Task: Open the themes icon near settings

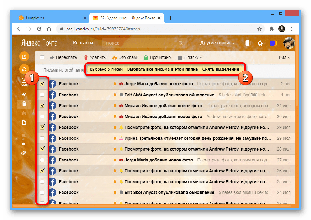Action: [x=248, y=43]
